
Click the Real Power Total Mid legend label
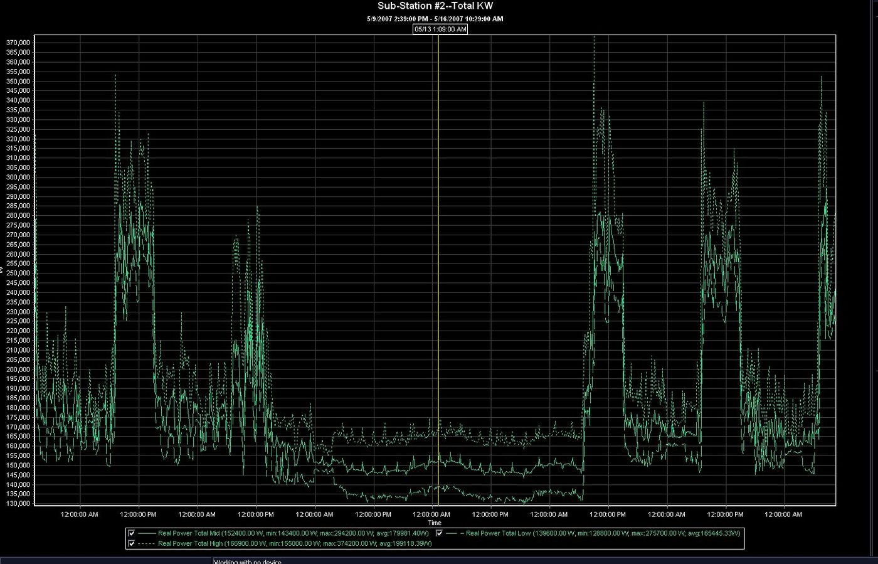coord(294,533)
